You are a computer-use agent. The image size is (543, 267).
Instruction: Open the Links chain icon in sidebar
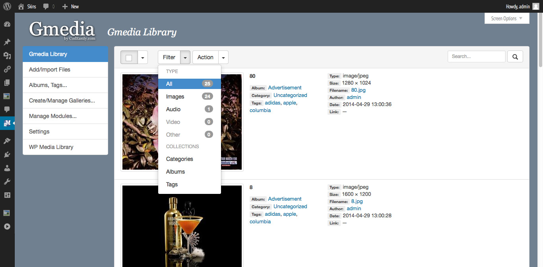point(7,69)
